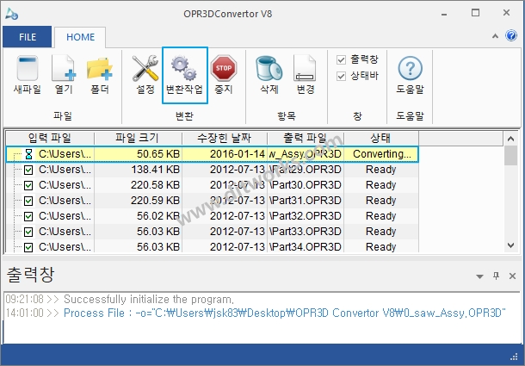Sort by 상태 column header

[381, 138]
